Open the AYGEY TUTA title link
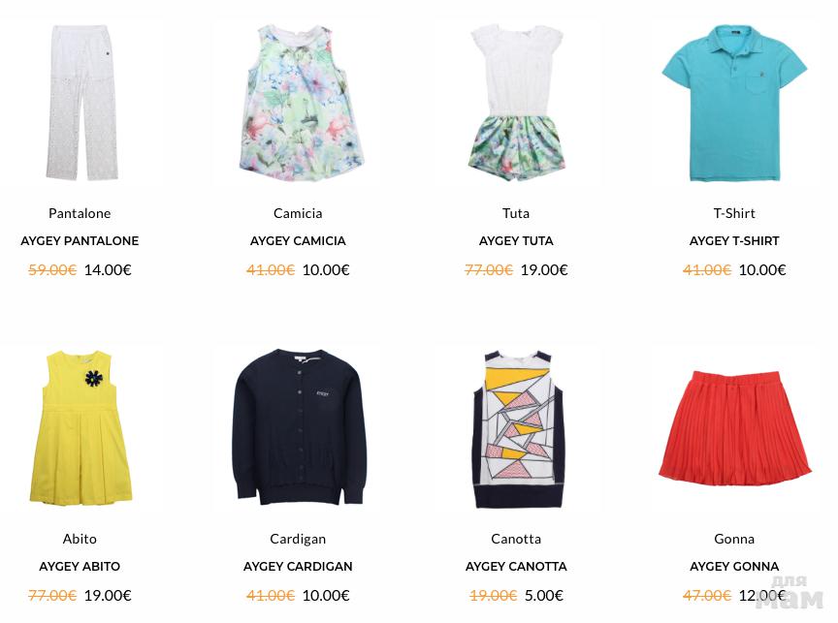 coord(516,240)
